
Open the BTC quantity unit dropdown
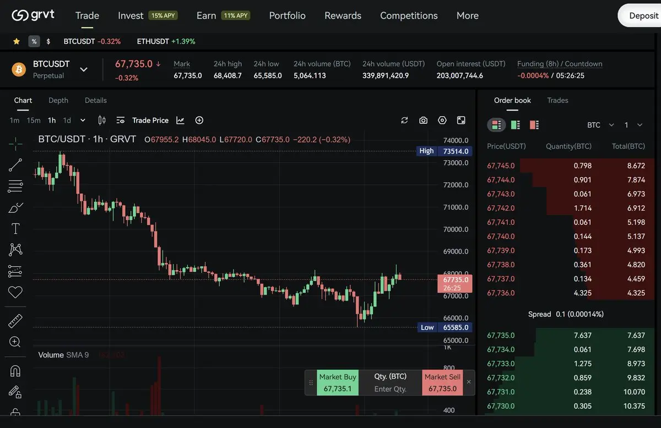coord(600,125)
